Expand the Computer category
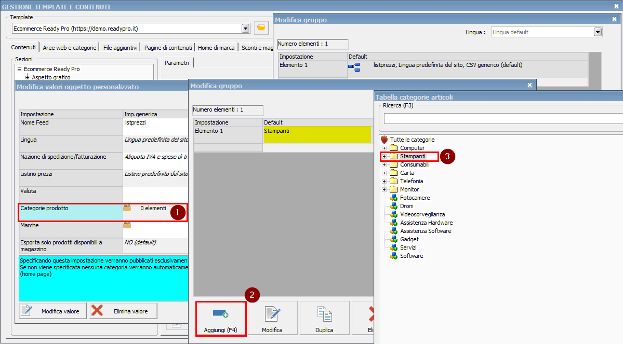 tap(384, 148)
